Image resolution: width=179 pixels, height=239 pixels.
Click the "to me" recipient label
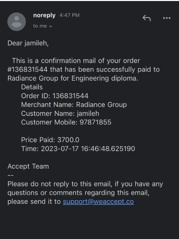click(40, 26)
